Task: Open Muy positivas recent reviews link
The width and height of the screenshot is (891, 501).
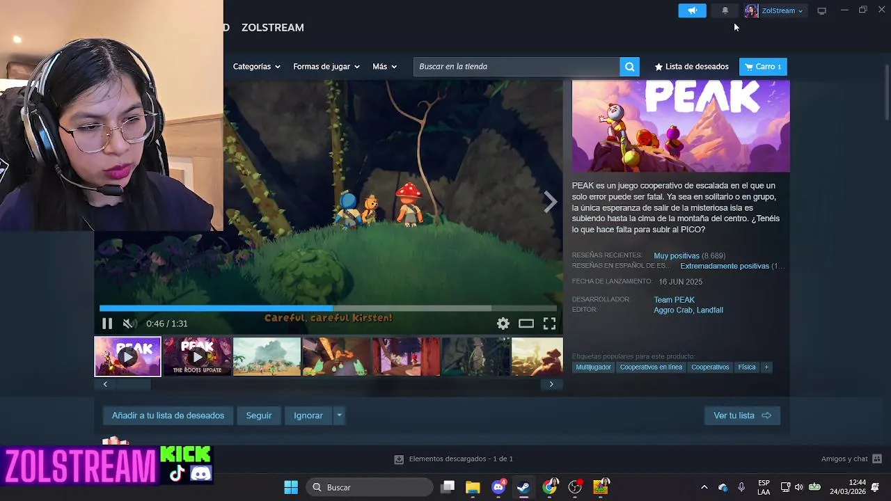Action: tap(676, 255)
